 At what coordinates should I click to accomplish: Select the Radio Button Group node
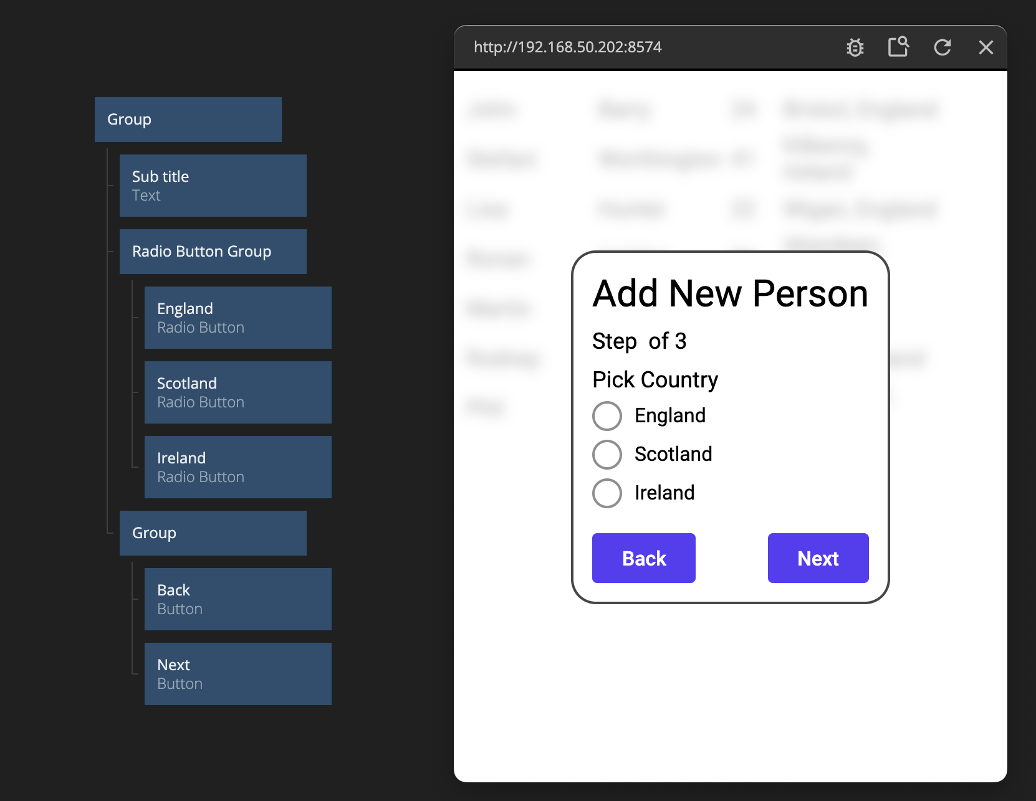pyautogui.click(x=213, y=252)
